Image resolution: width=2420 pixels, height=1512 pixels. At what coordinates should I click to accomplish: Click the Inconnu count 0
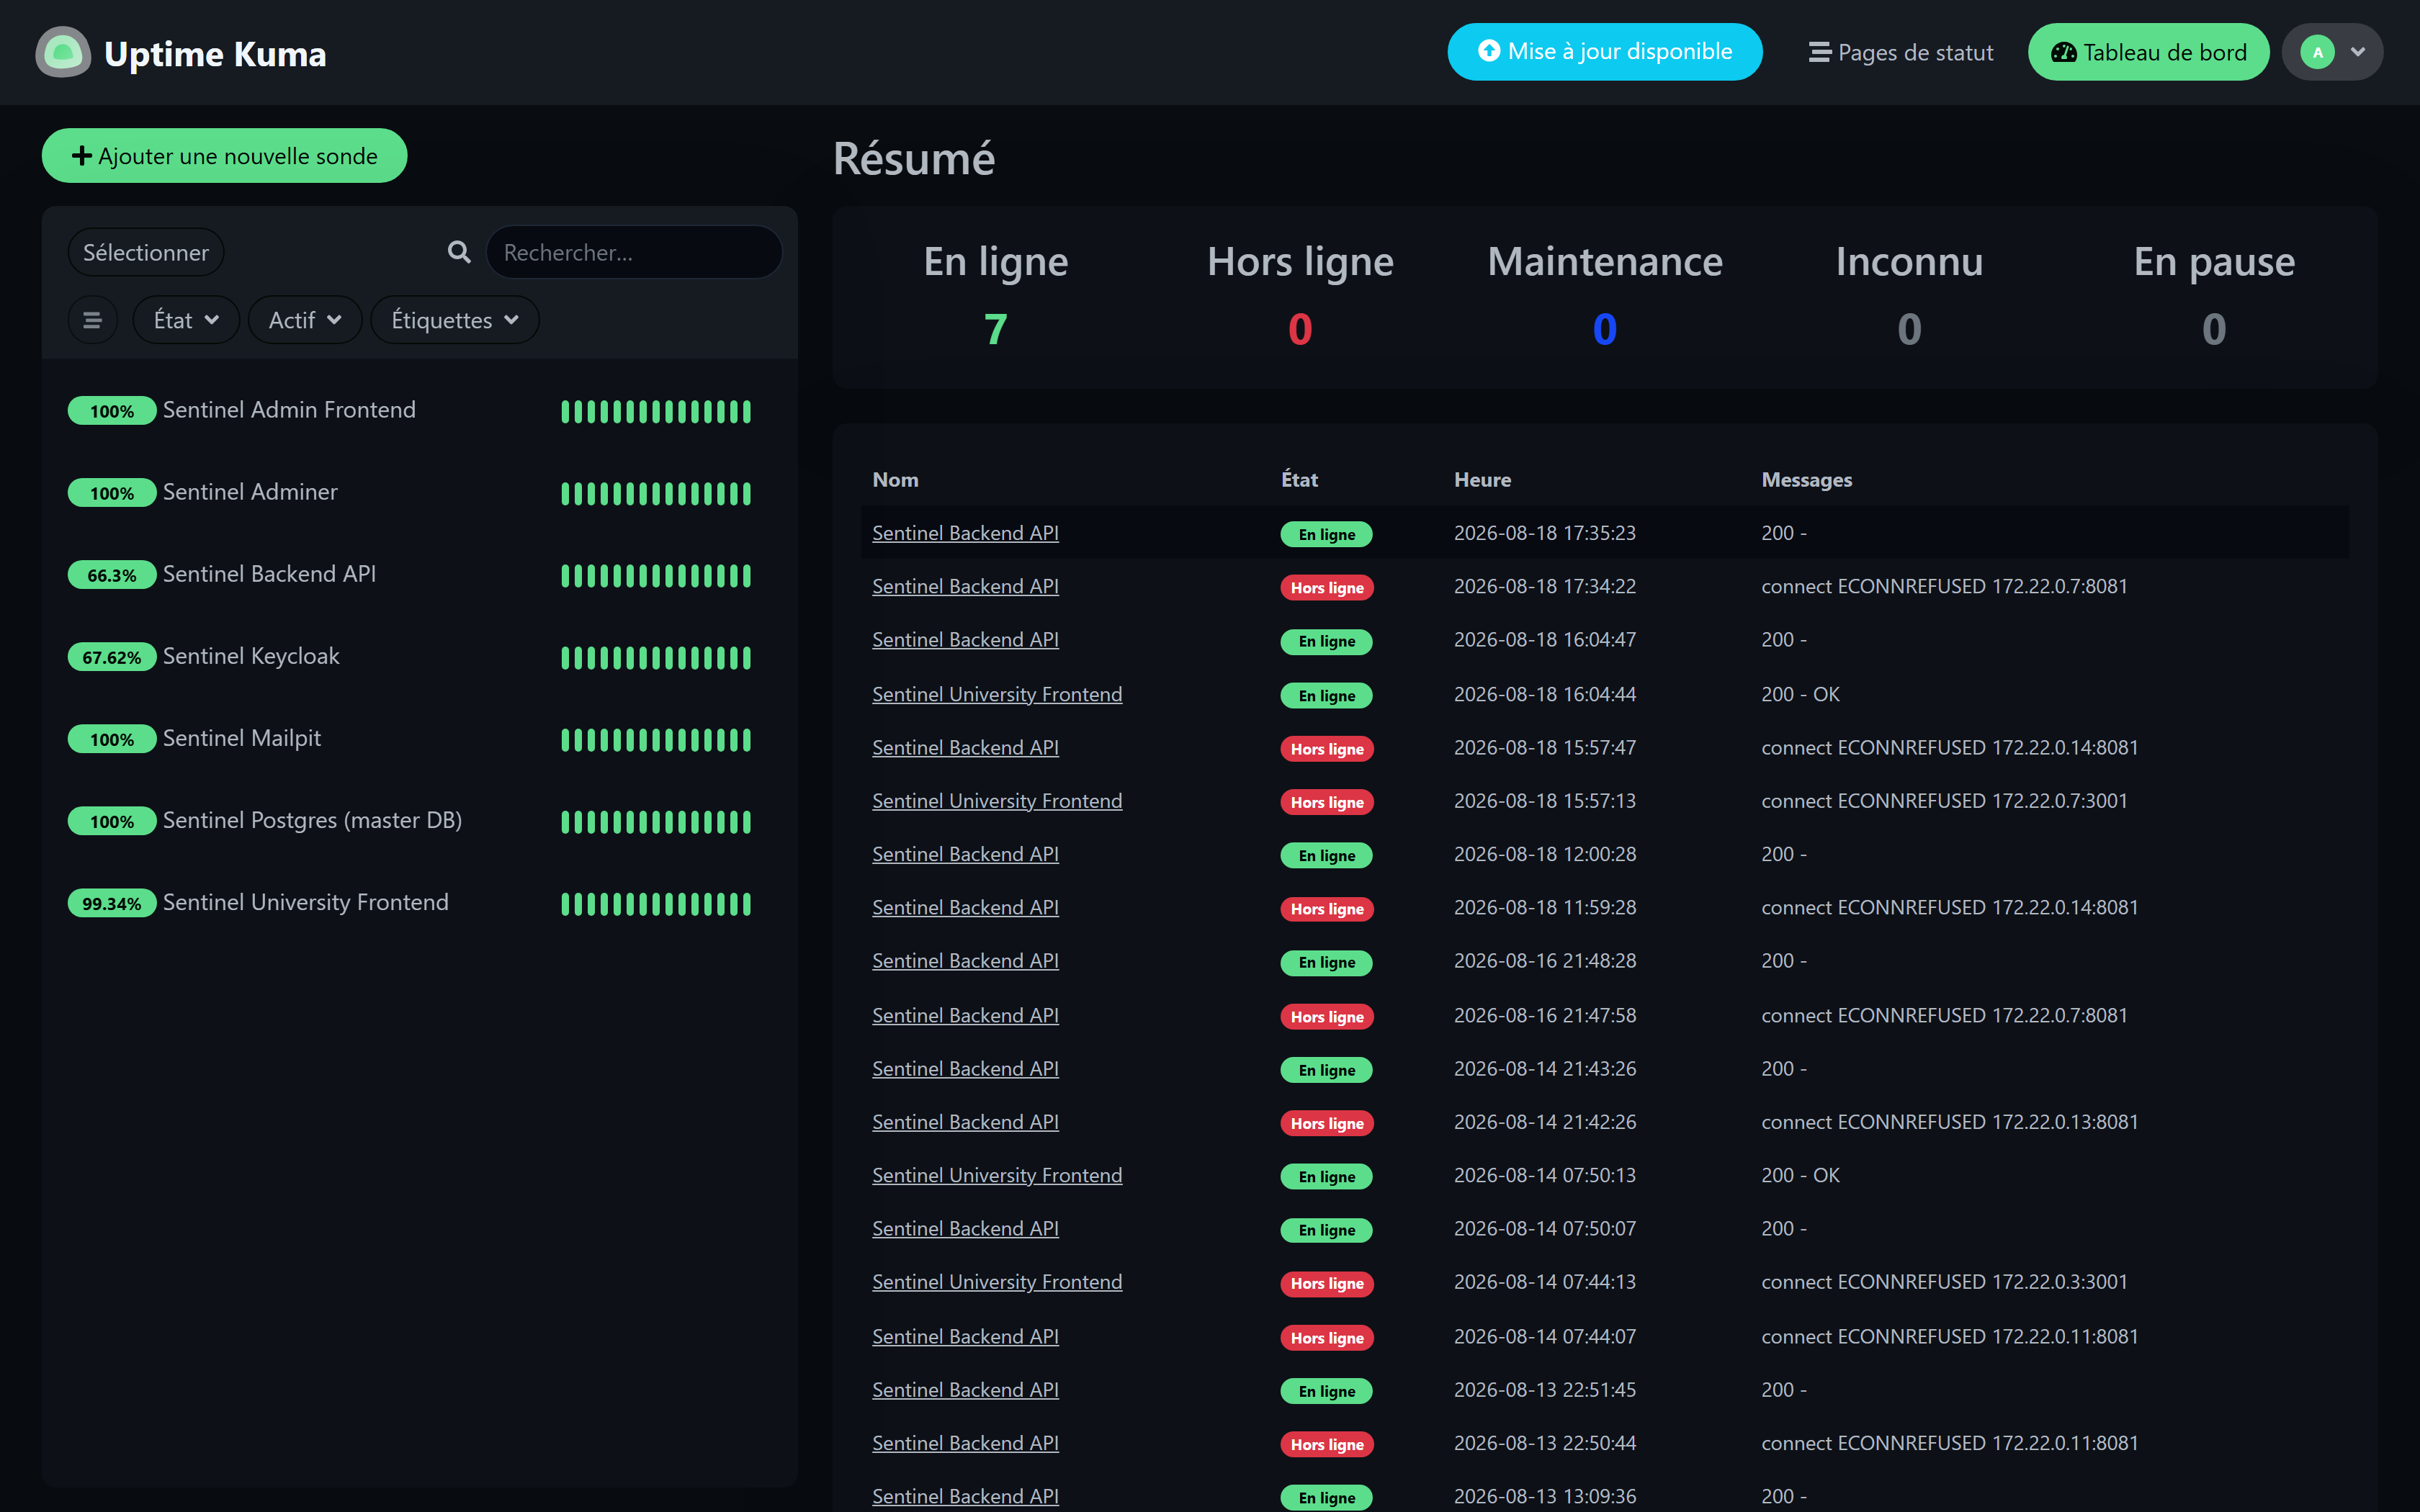coord(1909,329)
